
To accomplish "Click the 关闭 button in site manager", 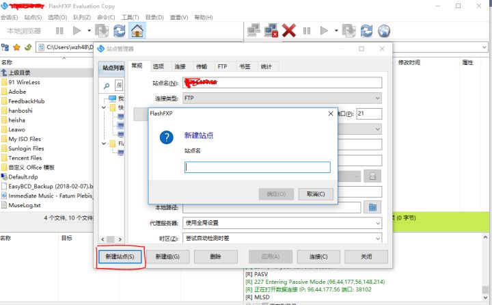I will [366, 256].
